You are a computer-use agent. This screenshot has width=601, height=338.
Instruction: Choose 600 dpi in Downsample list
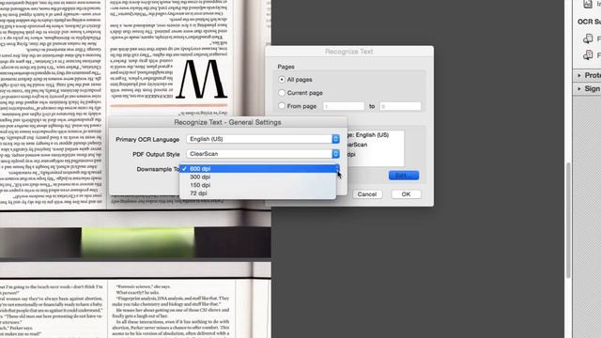[257, 169]
